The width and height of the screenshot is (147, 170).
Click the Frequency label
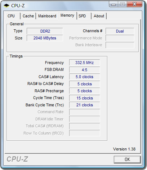click(x=54, y=63)
